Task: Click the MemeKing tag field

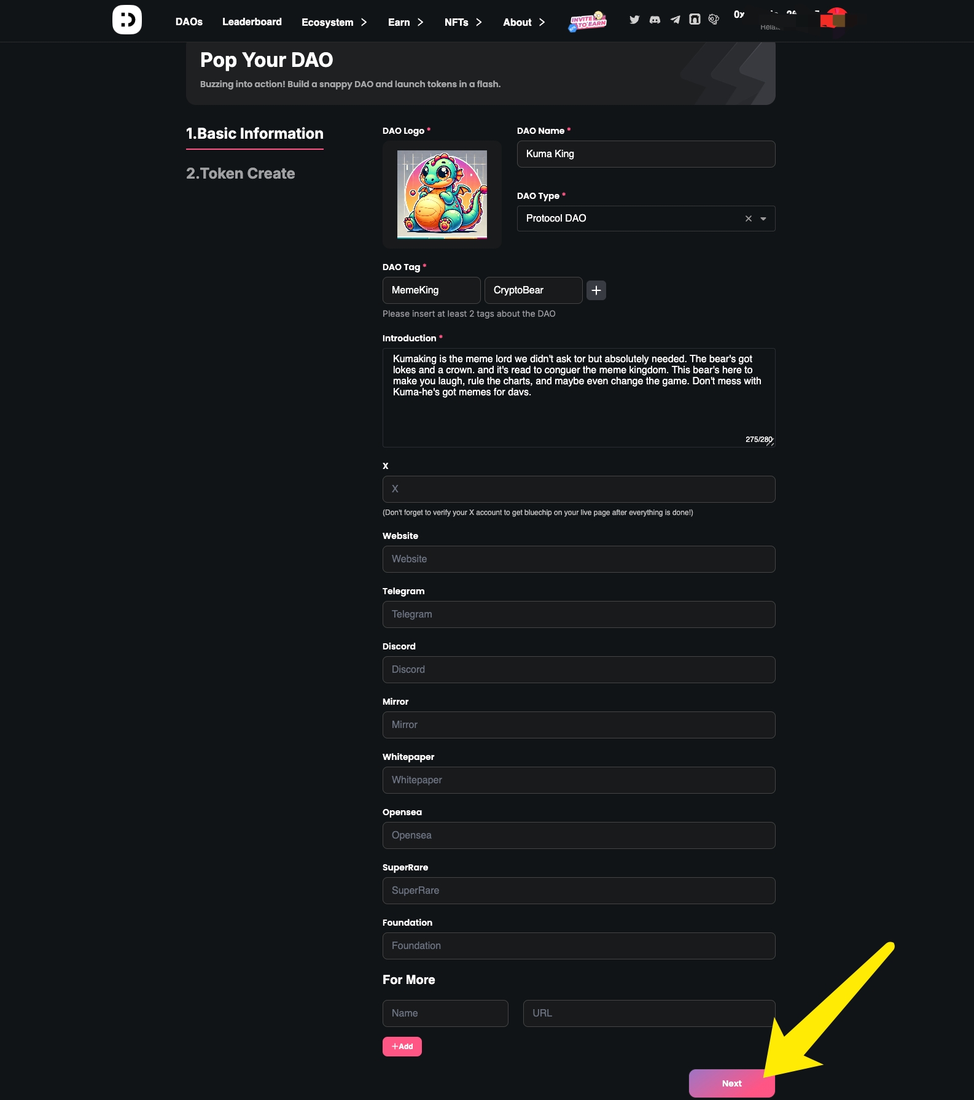Action: tap(432, 290)
